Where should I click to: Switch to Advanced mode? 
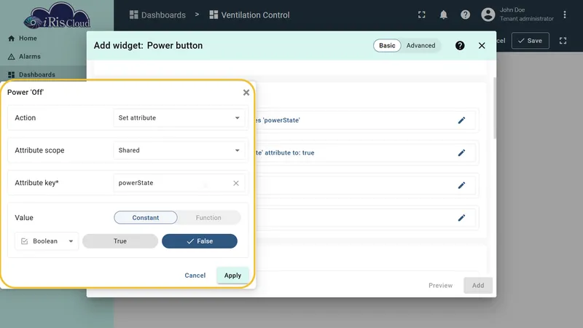click(x=420, y=45)
